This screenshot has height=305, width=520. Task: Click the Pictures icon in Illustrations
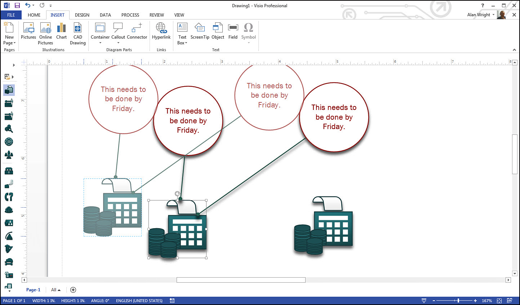click(28, 28)
